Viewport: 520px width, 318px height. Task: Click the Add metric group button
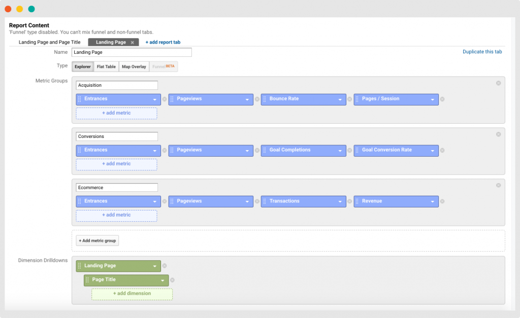click(97, 240)
